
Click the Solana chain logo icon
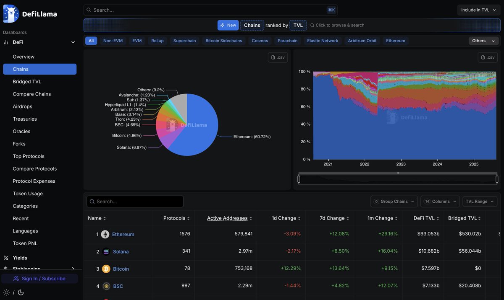(x=106, y=251)
